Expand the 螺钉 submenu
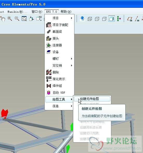 click(x=59, y=59)
